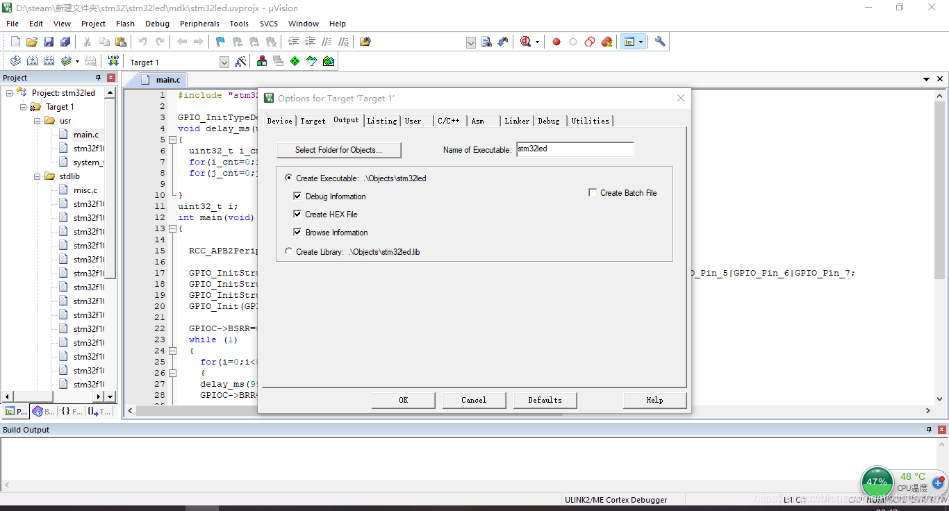
Task: Enable the Create Batch File checkbox
Action: point(593,193)
